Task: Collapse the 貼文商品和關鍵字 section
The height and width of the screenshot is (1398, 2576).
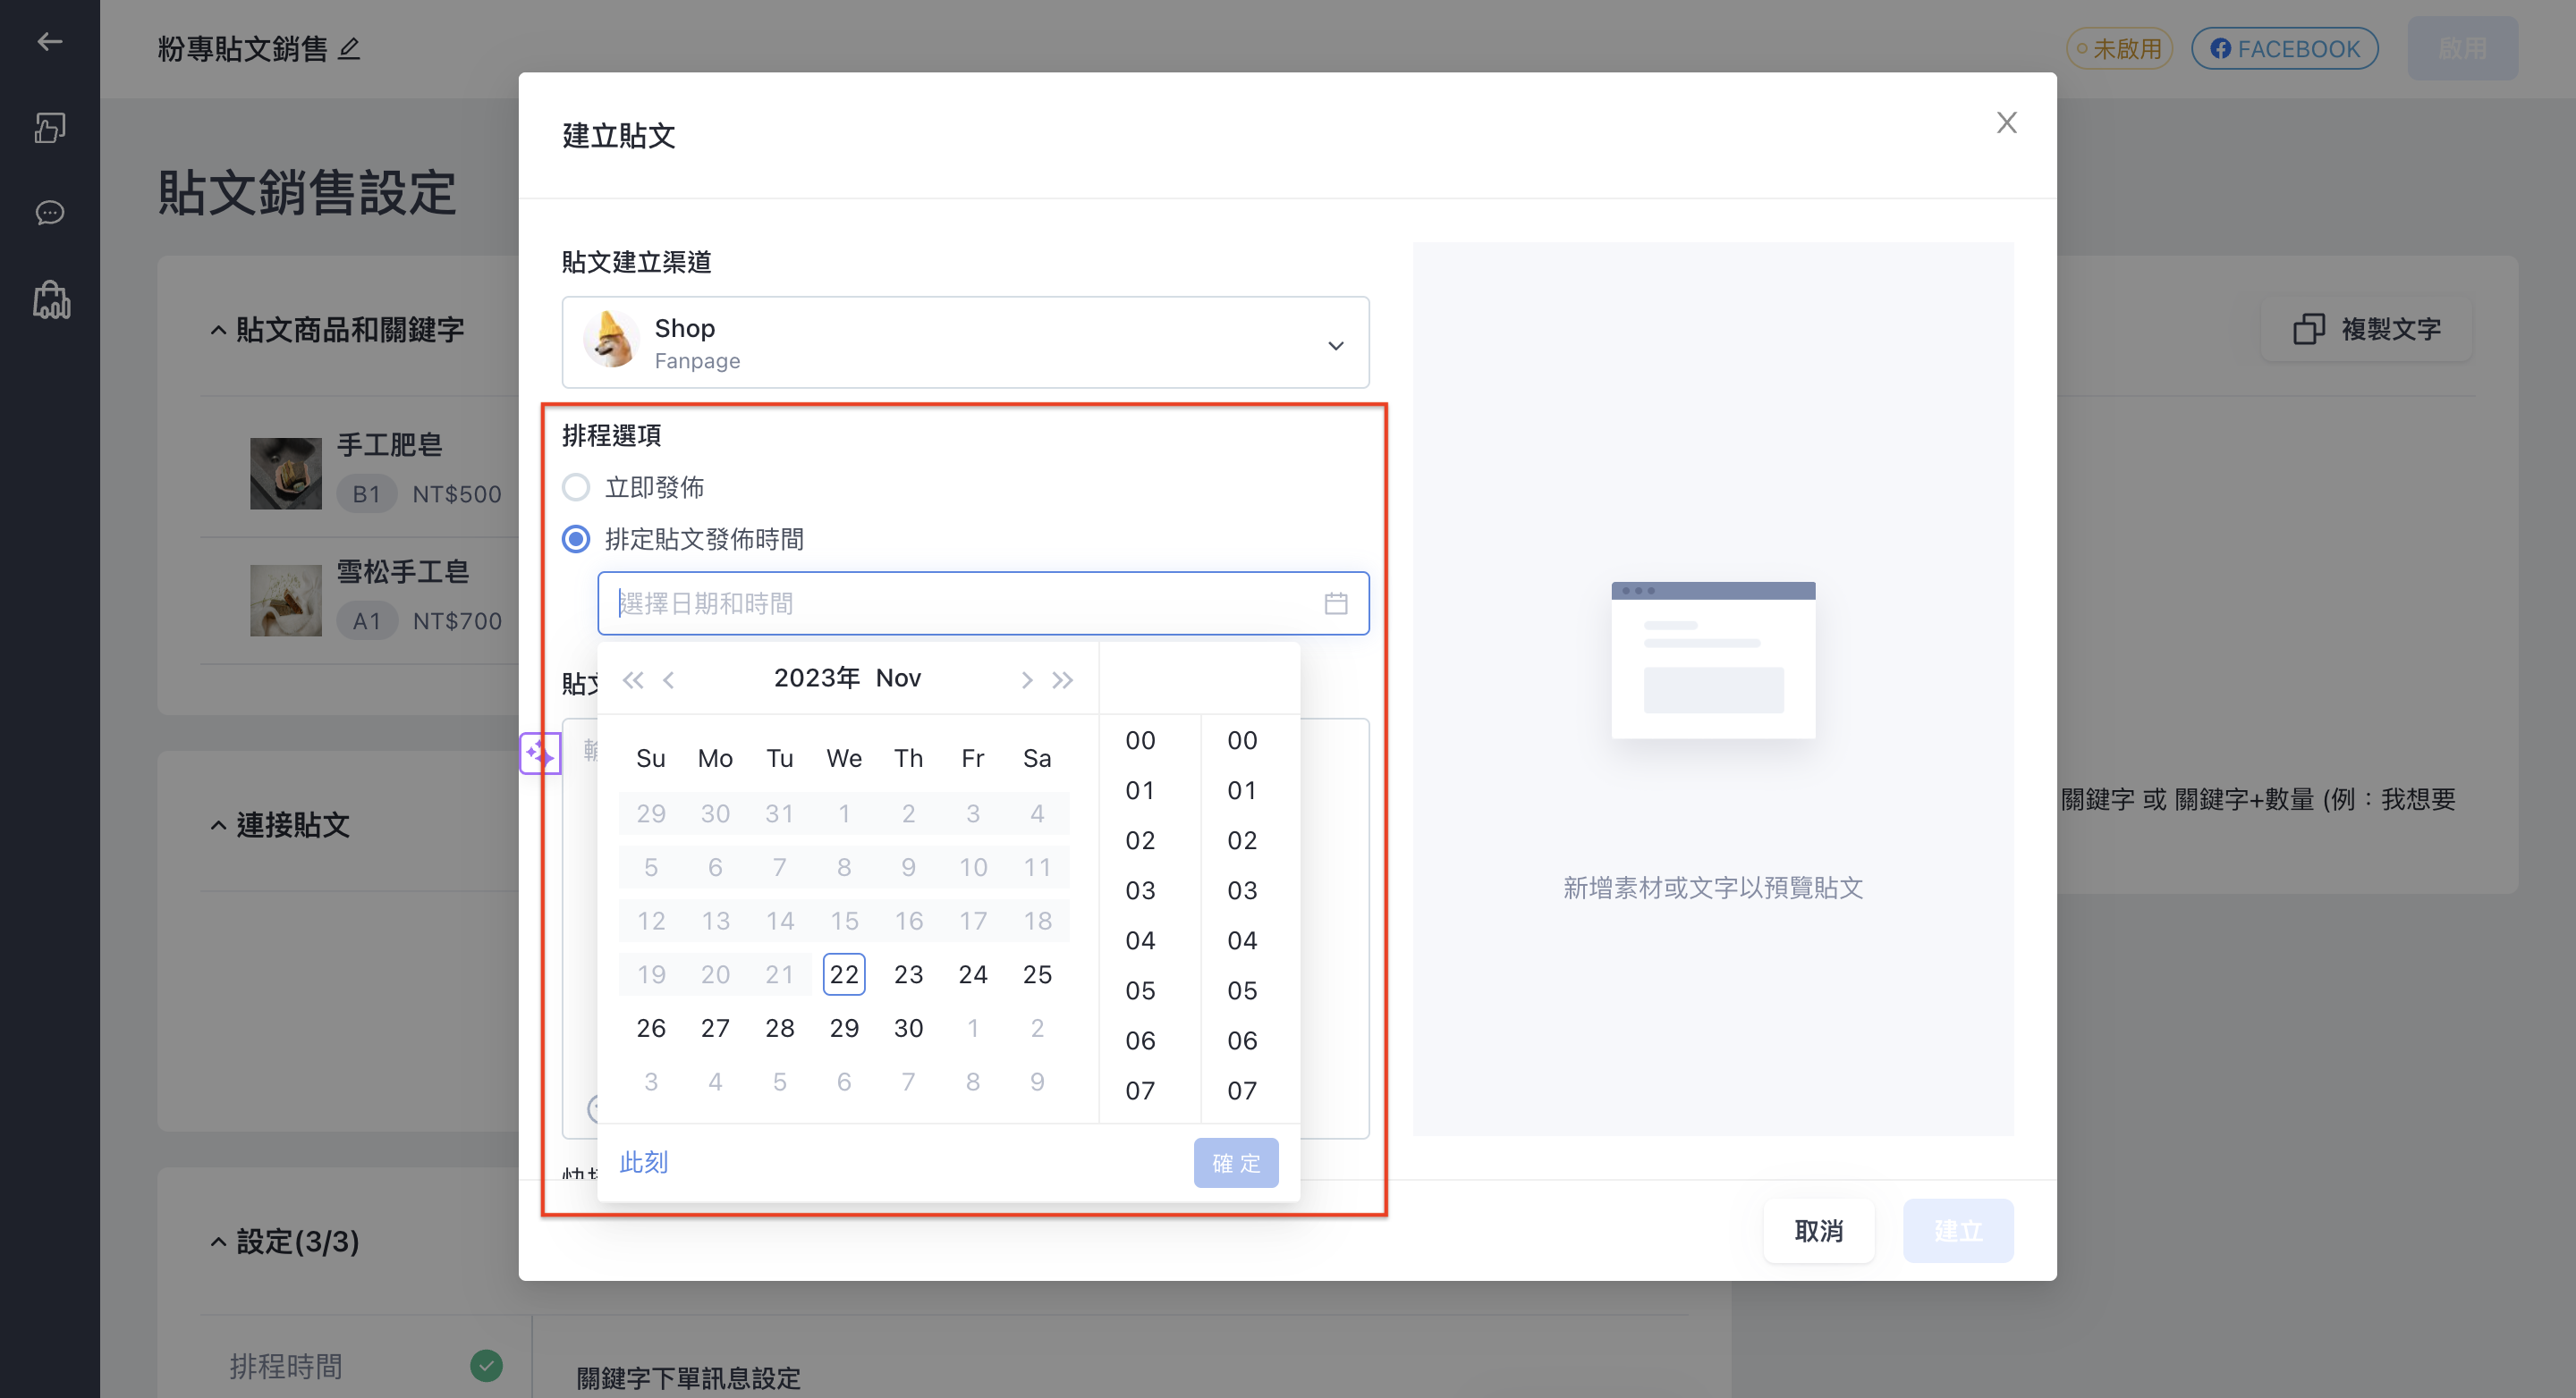Action: [218, 331]
